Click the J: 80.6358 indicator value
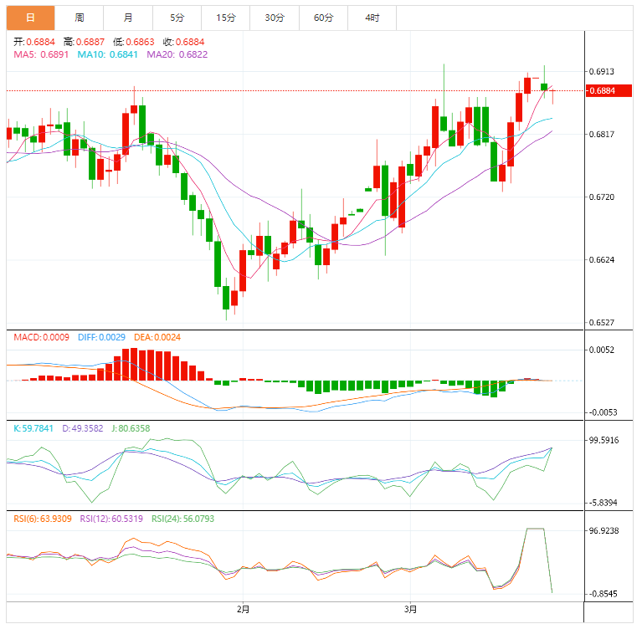 pos(131,428)
